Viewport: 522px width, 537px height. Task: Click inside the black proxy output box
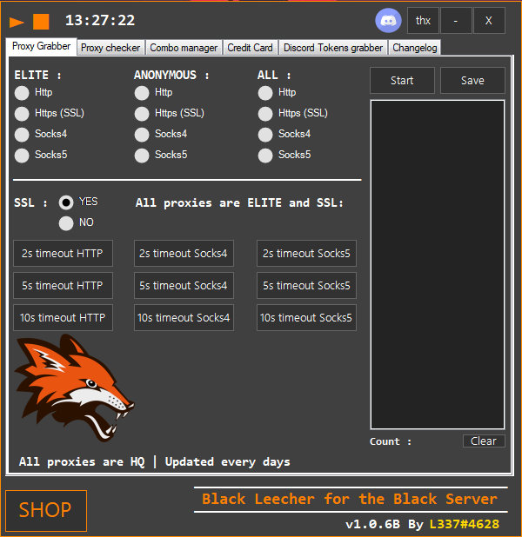pyautogui.click(x=438, y=264)
